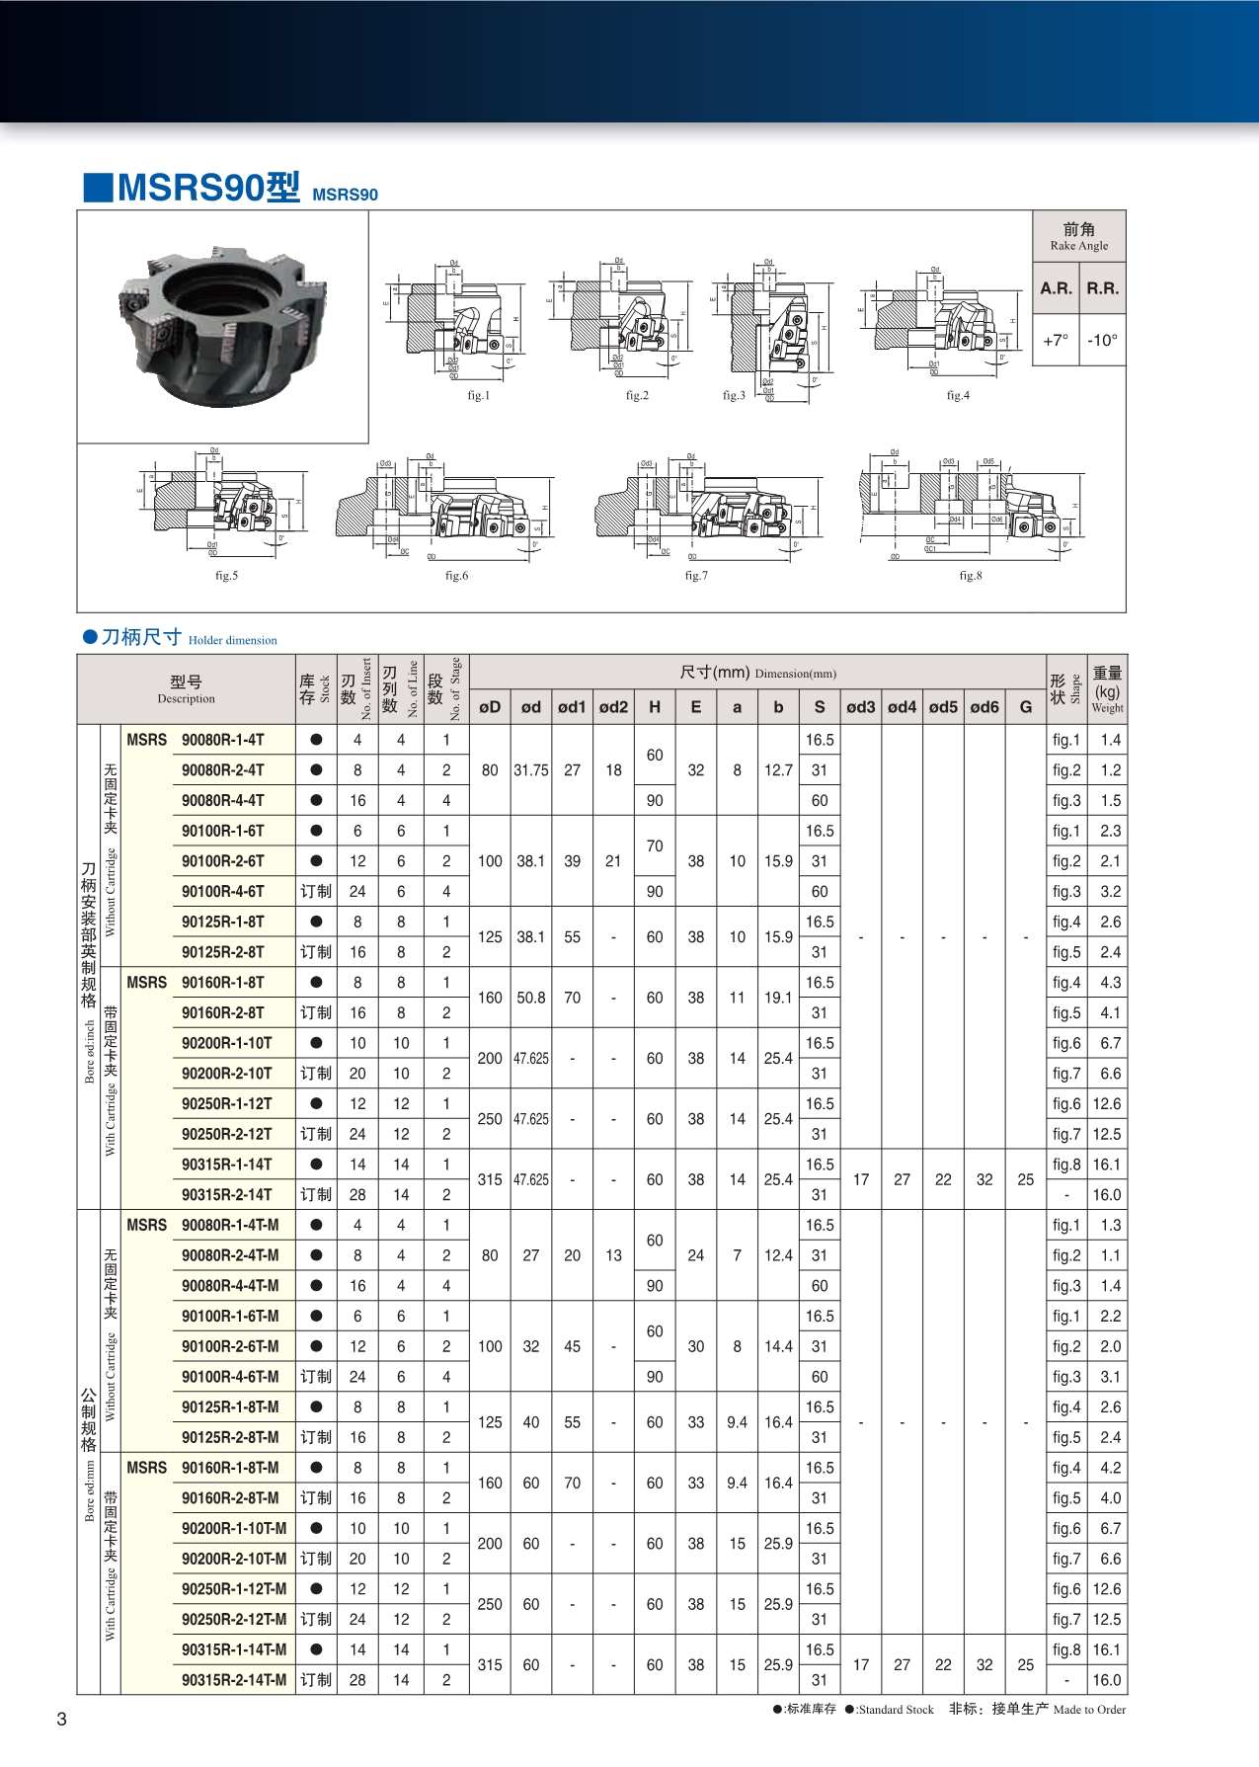Image resolution: width=1259 pixels, height=1767 pixels.
Task: Select model 90125R-1-8T in the inch section
Action: tap(223, 923)
